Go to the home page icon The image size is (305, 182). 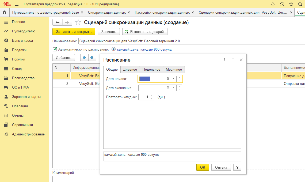(x=4, y=13)
